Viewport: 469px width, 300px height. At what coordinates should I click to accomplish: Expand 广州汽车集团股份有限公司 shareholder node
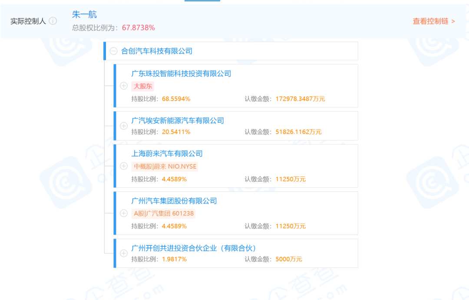coord(124,213)
